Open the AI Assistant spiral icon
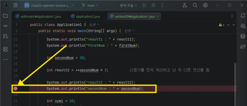 tap(243, 26)
